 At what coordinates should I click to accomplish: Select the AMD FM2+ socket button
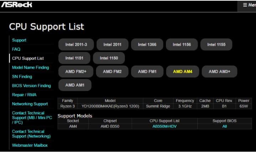tap(76, 71)
